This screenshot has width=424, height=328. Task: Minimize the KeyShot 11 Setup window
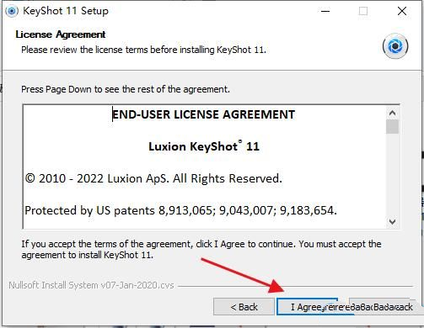point(325,11)
